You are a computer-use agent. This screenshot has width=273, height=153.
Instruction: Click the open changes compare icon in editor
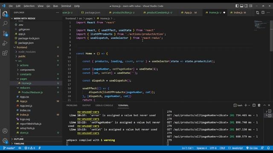[258, 12]
